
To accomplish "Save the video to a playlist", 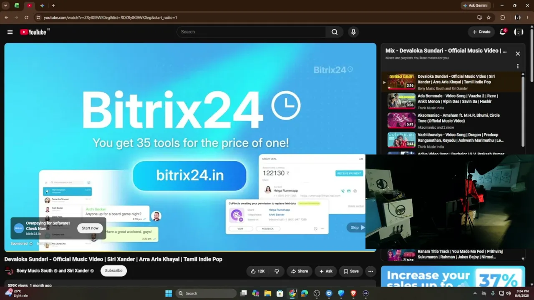I will (x=351, y=271).
